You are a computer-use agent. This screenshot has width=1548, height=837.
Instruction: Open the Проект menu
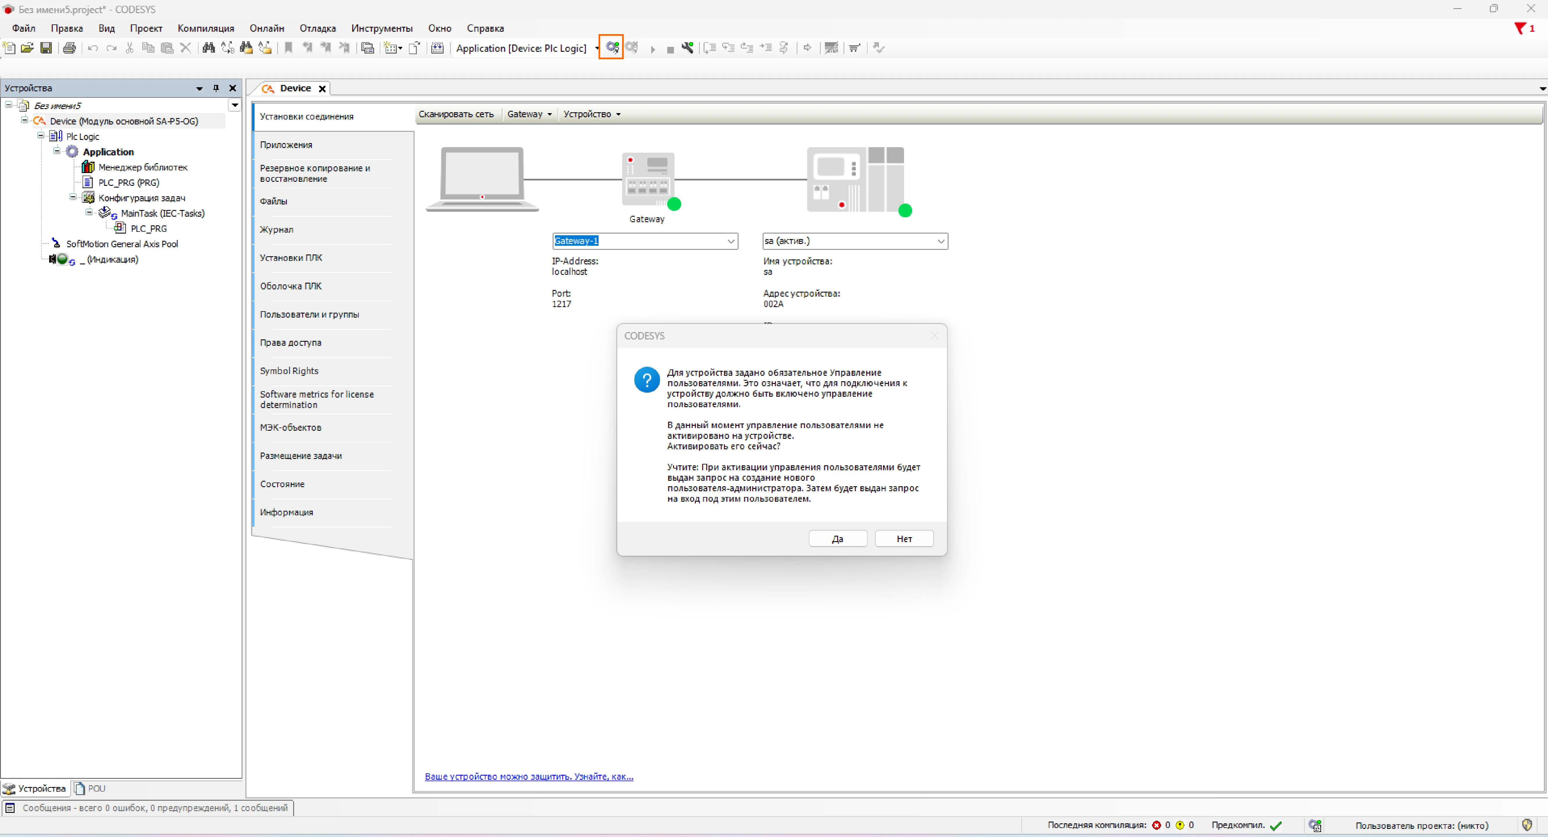coord(146,28)
